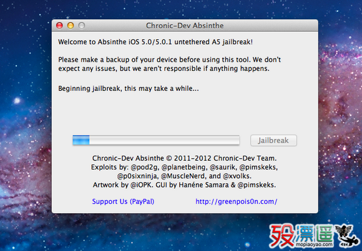Open the Support Us (PayPal) link

(123, 201)
